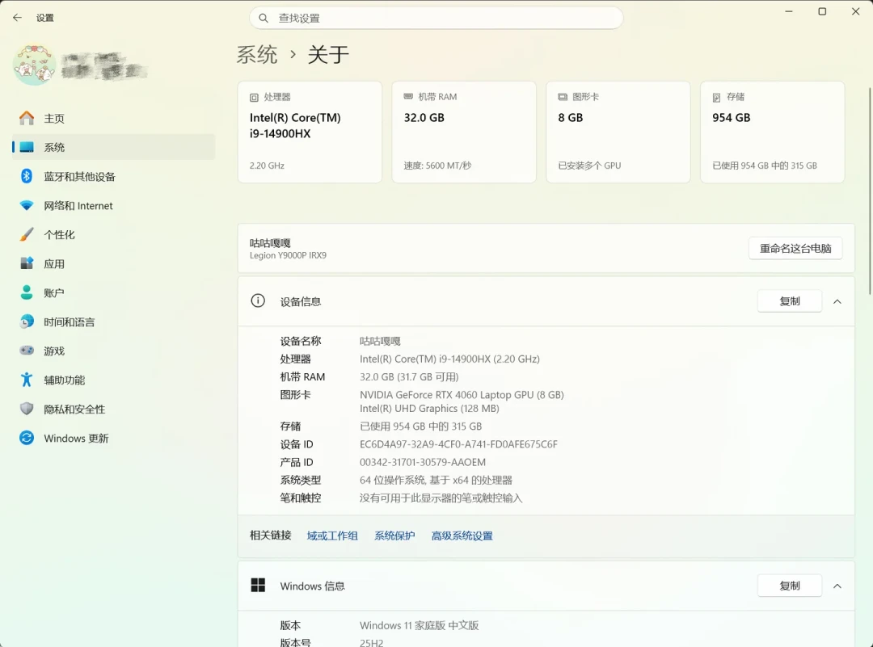Copy device info with 复制 button

click(x=790, y=301)
